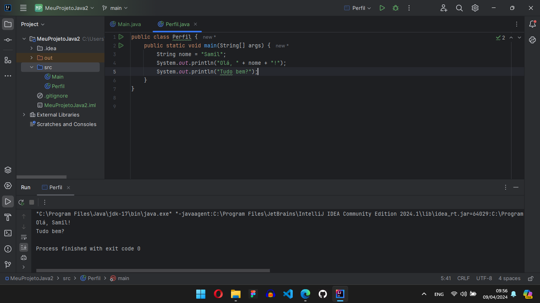Expand the out folder
Image resolution: width=540 pixels, height=303 pixels.
tap(32, 58)
